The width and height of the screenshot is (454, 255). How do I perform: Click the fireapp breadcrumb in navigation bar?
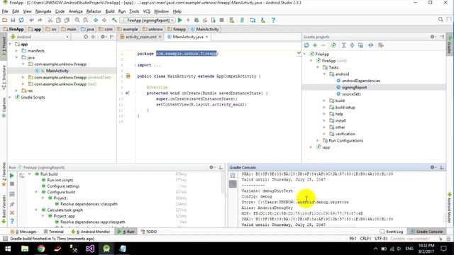point(177,29)
